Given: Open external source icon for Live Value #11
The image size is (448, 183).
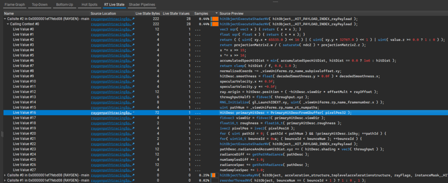Looking at the screenshot, I should (133, 86).
